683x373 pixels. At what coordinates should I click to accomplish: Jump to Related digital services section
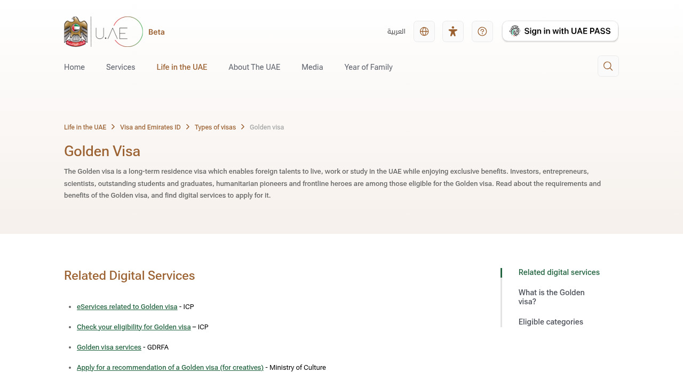coord(559,272)
